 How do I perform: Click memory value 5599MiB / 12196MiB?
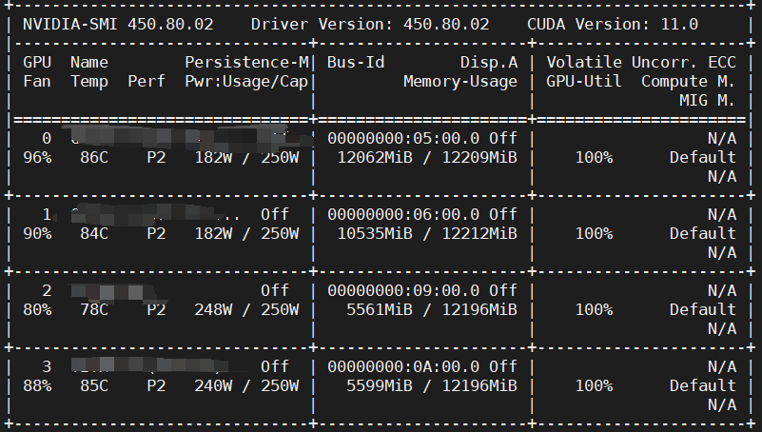[432, 385]
